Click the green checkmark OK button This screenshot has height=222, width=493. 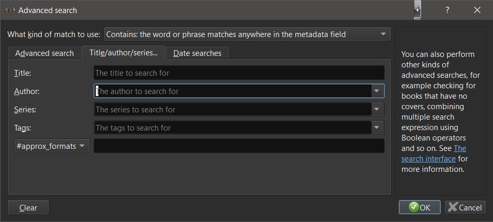(x=419, y=207)
